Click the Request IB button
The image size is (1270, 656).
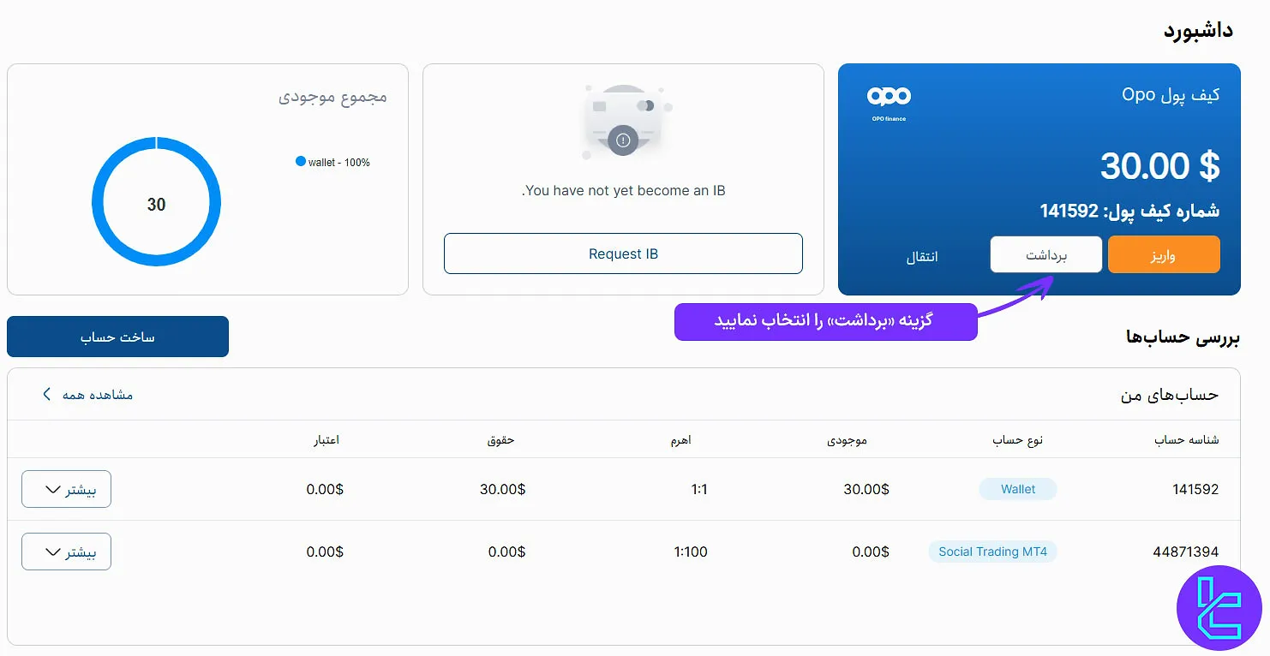pyautogui.click(x=623, y=253)
